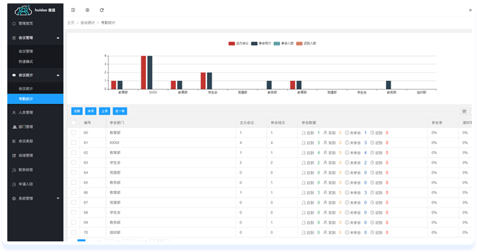Click the tall red XXXX chart bar
Image resolution: width=477 pixels, height=252 pixels.
pos(143,72)
